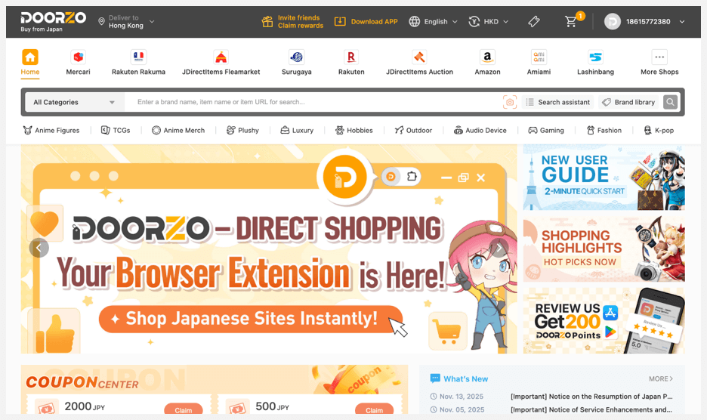Open the Amazon shop
707x420 pixels.
pos(487,63)
